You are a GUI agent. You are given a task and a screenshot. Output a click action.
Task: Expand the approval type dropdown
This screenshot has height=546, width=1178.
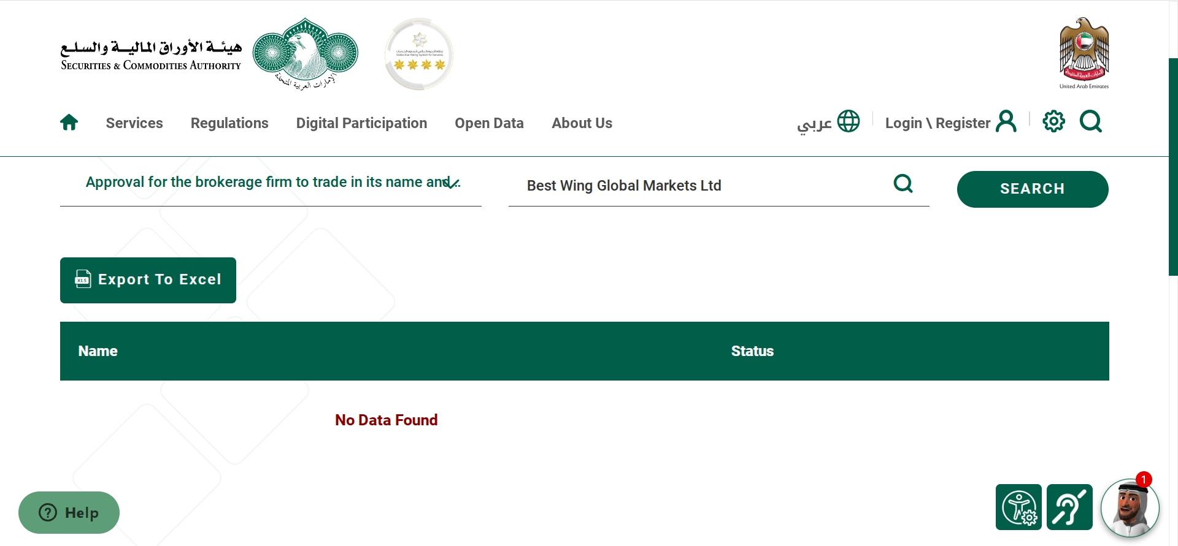pyautogui.click(x=271, y=183)
